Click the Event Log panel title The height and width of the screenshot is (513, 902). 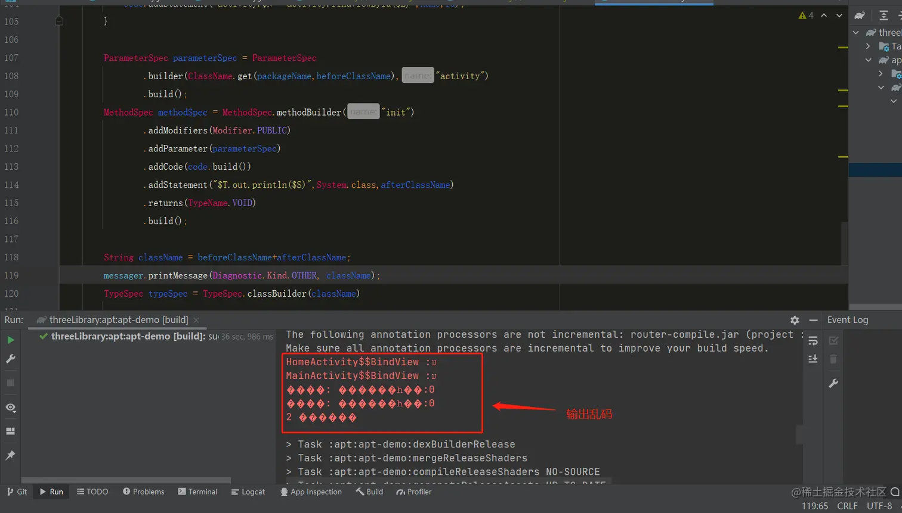[848, 320]
